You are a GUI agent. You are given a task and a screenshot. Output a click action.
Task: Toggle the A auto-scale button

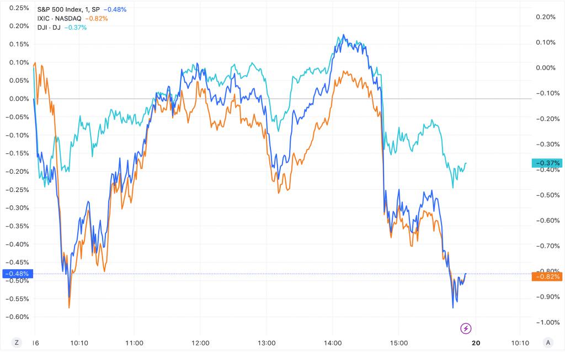tap(547, 342)
